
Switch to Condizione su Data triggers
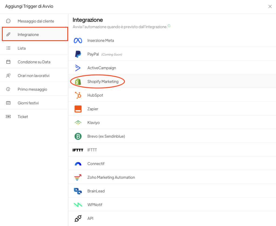[x=34, y=62]
